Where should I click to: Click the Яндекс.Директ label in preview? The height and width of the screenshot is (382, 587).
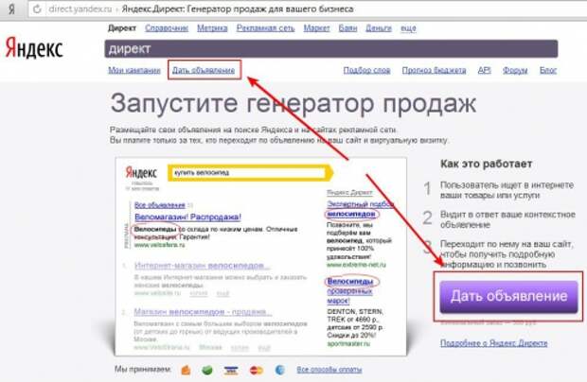click(349, 193)
